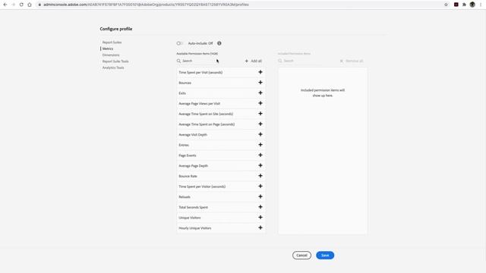This screenshot has width=486, height=273.
Task: Save the profile configuration
Action: (325, 256)
